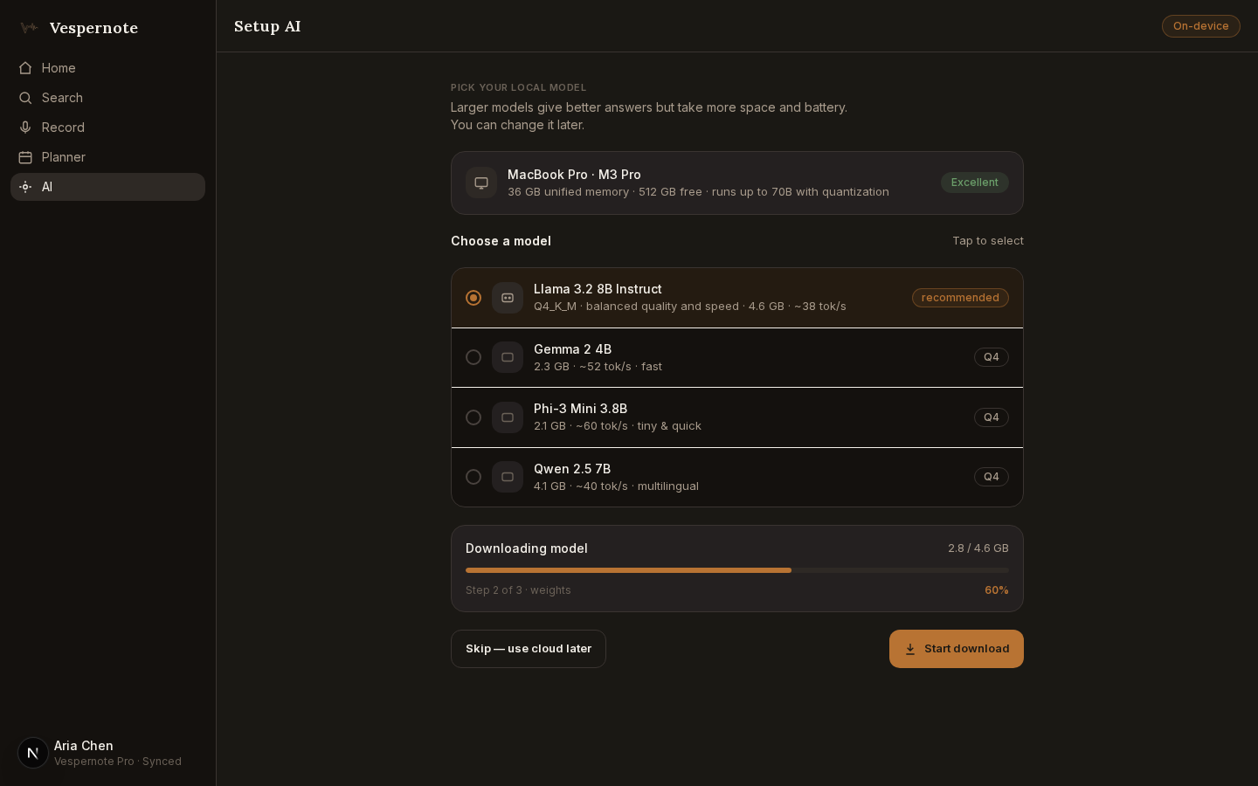1258x786 pixels.
Task: Select the Llama 3.2 8B Instruct radio button
Action: click(473, 298)
